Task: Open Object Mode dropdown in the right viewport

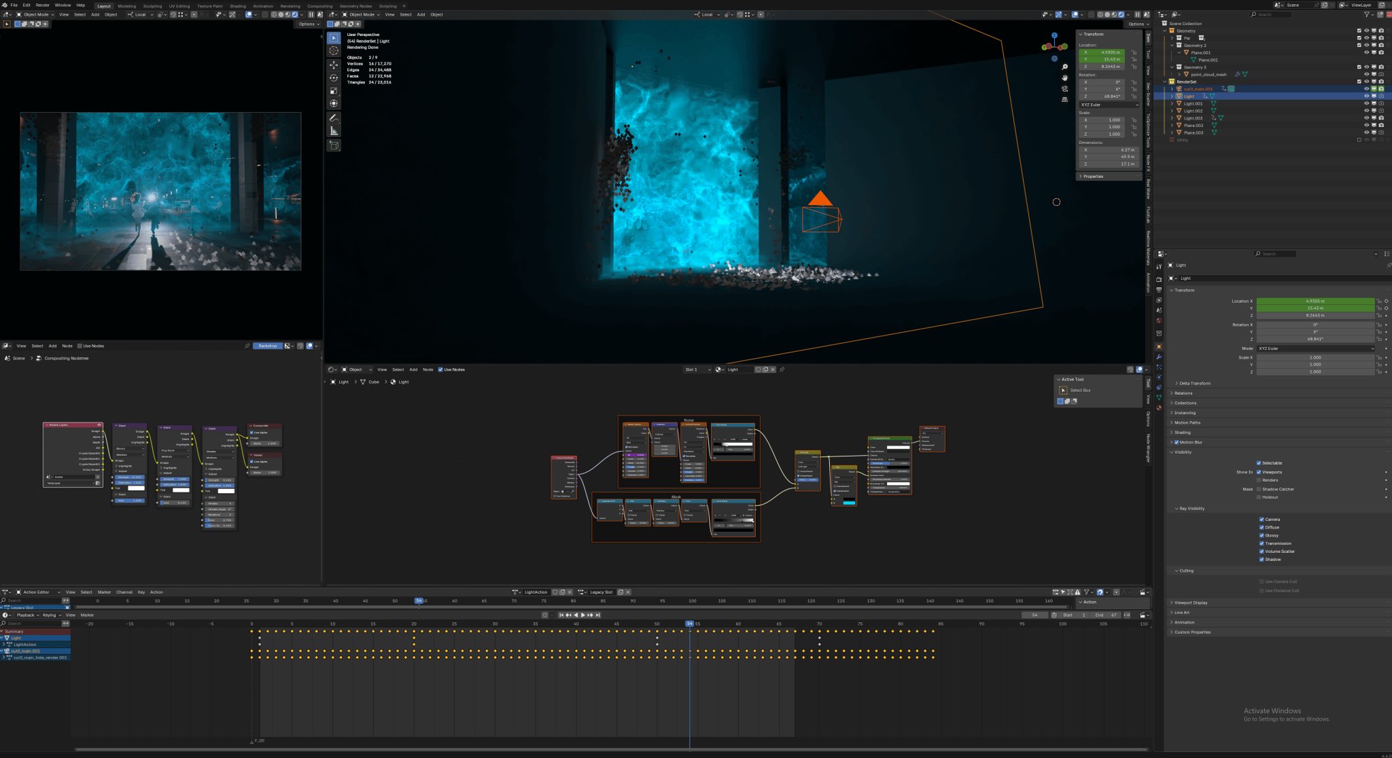Action: pyautogui.click(x=361, y=14)
